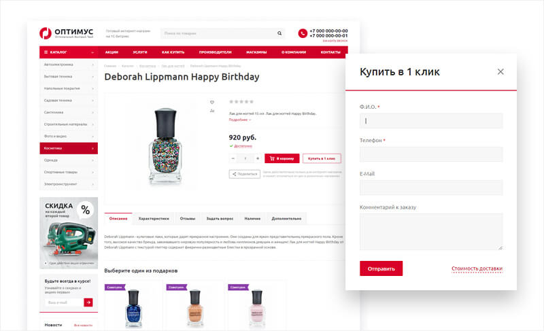Click the red phone icon

point(303,33)
